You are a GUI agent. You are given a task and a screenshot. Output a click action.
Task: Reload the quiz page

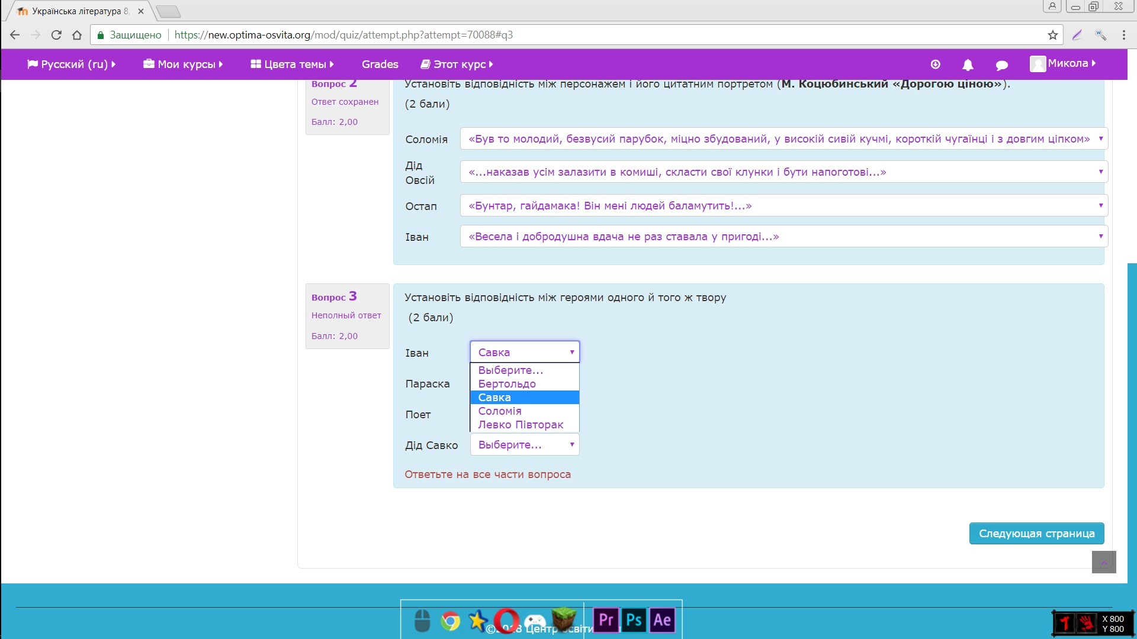click(56, 35)
